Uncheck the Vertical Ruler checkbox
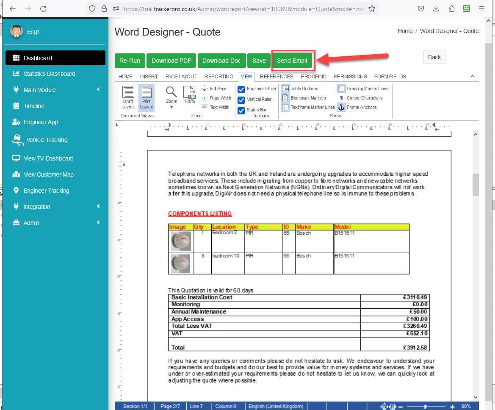 click(x=241, y=100)
